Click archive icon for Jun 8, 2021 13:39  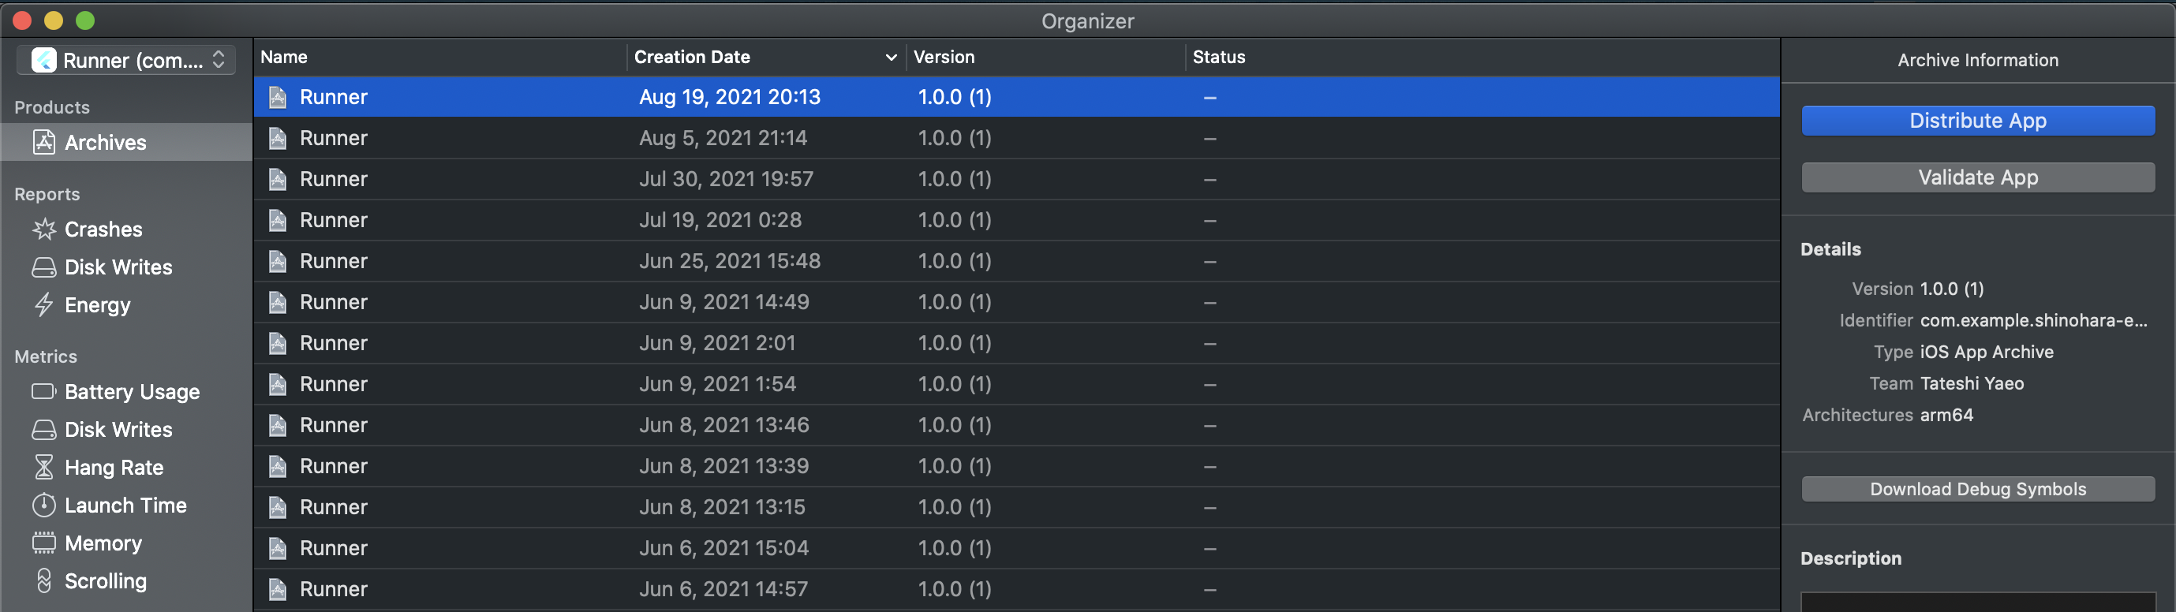click(x=278, y=466)
